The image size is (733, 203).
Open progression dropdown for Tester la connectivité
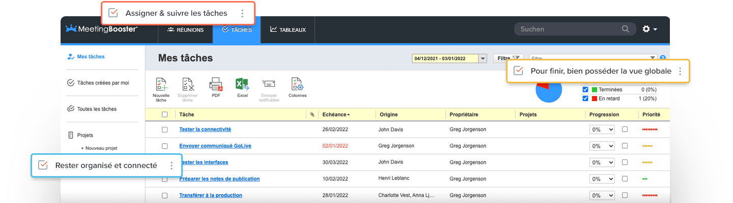(x=602, y=129)
